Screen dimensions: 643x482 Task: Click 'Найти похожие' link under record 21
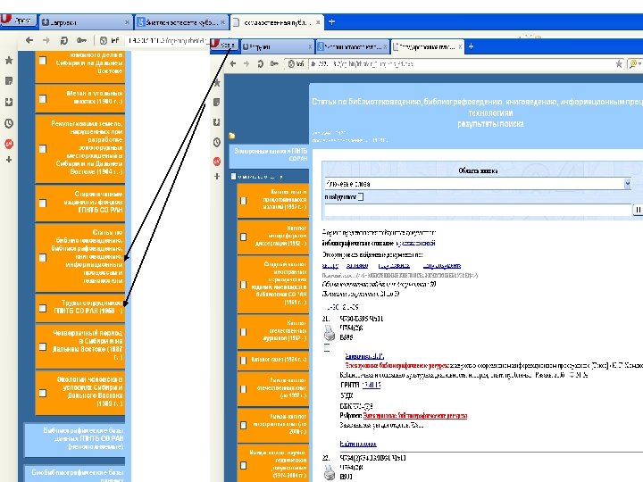(x=358, y=444)
